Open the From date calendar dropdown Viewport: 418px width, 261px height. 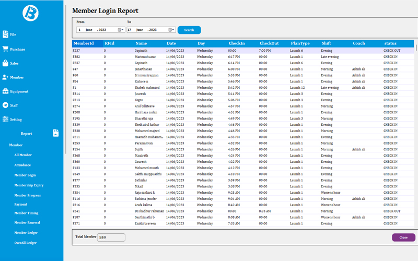point(121,30)
